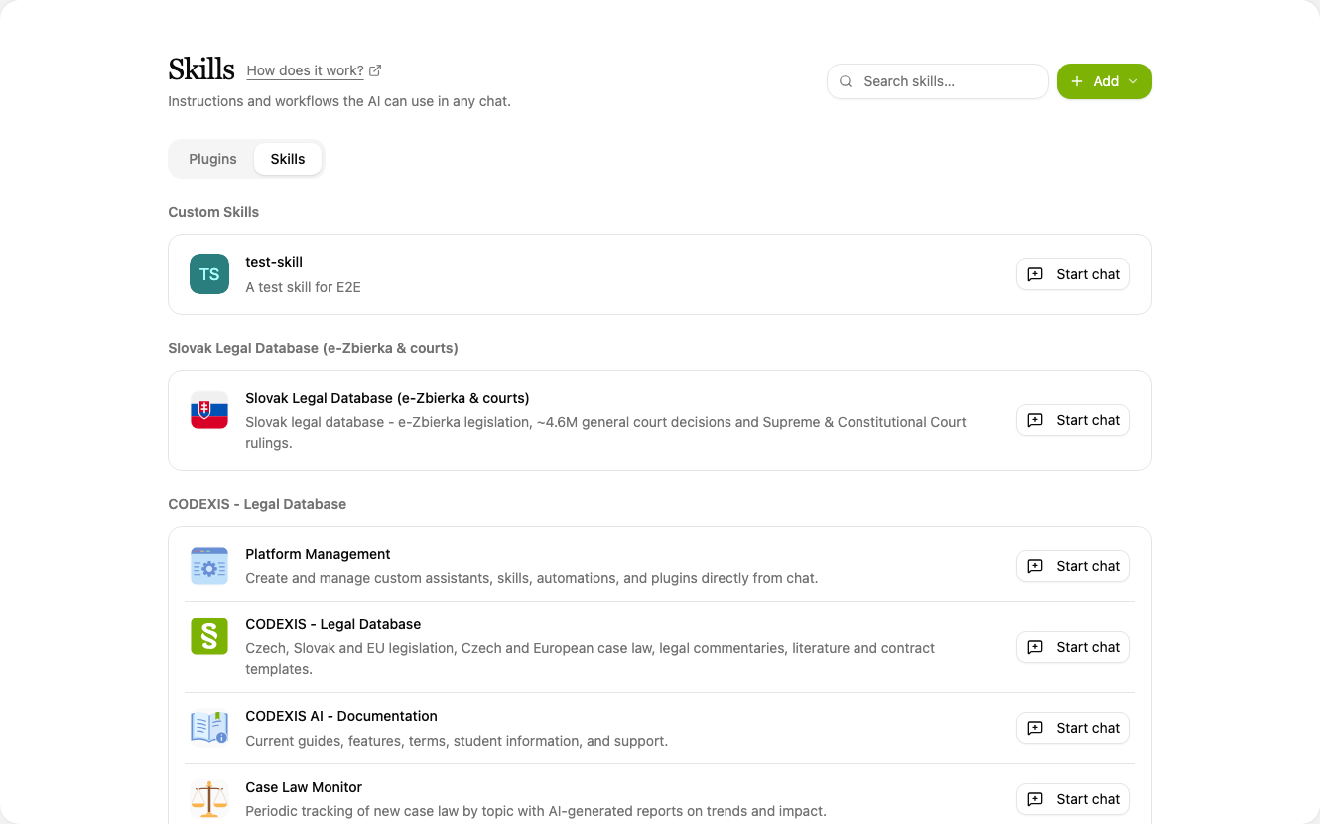Click the 'Skills' page title
The image size is (1320, 824).
[201, 69]
